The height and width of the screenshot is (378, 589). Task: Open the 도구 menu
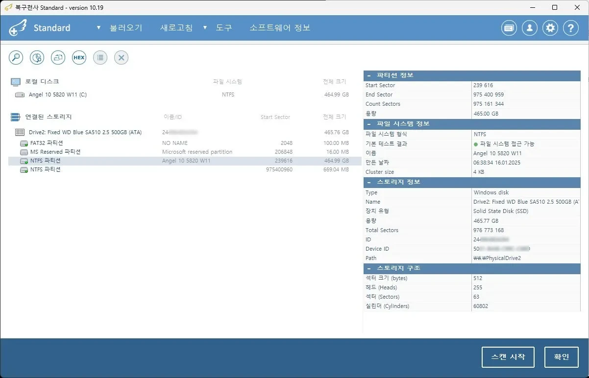(224, 28)
